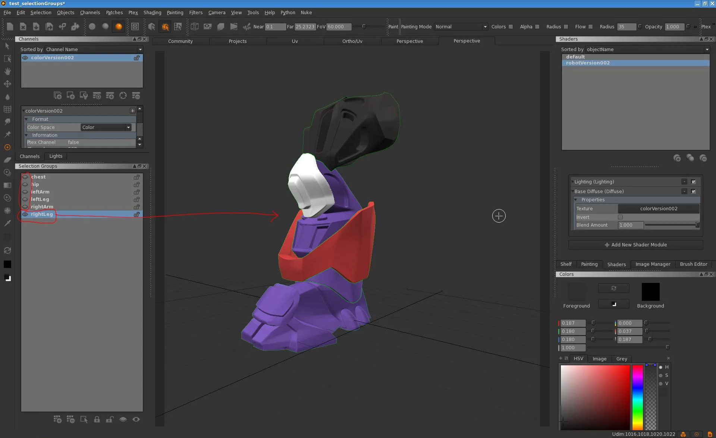Click Remove Selection Group icon at bottom
Screen dimensions: 716x438
(x=70, y=419)
